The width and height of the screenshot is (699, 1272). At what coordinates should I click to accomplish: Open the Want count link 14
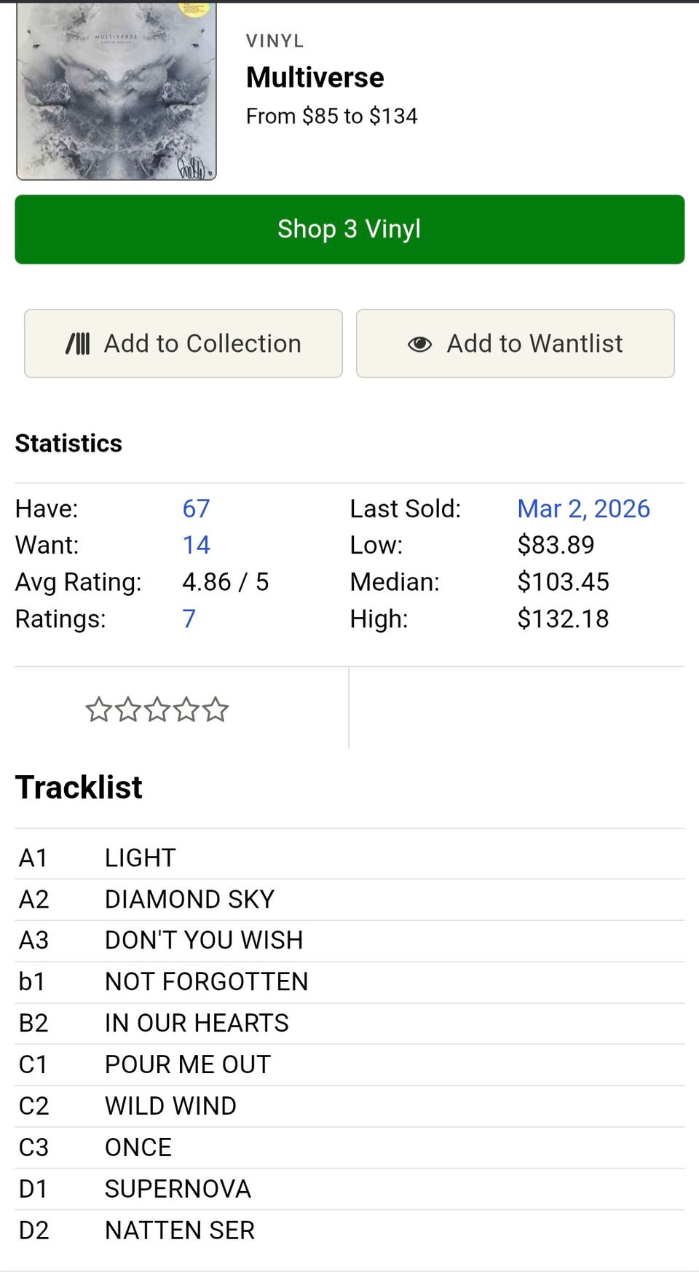(x=196, y=545)
